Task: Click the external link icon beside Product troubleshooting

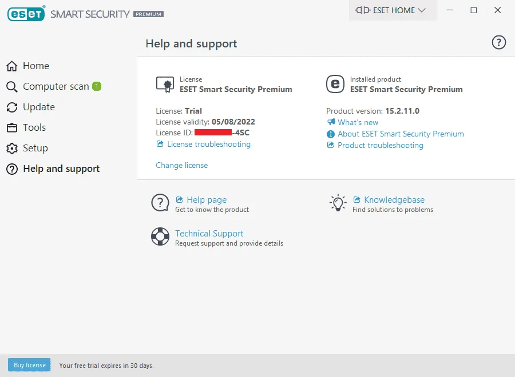Action: (x=330, y=145)
